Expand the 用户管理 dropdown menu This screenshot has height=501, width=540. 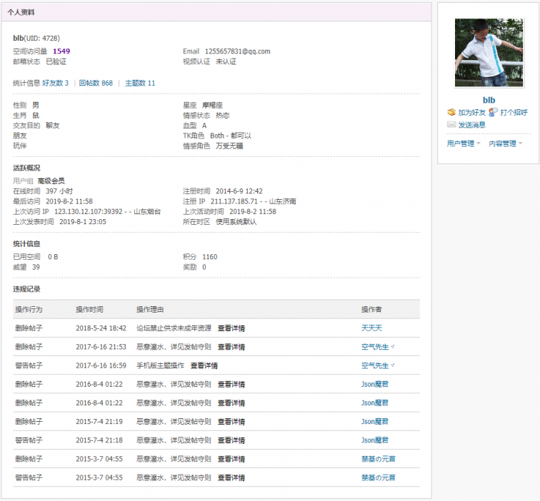point(464,143)
